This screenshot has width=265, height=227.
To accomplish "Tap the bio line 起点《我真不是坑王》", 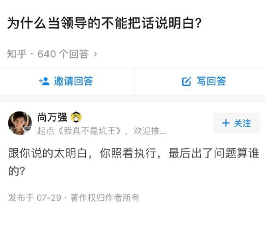I will (x=79, y=131).
